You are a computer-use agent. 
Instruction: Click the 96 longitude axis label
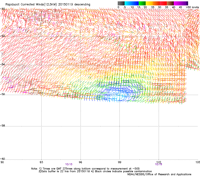[81, 162]
